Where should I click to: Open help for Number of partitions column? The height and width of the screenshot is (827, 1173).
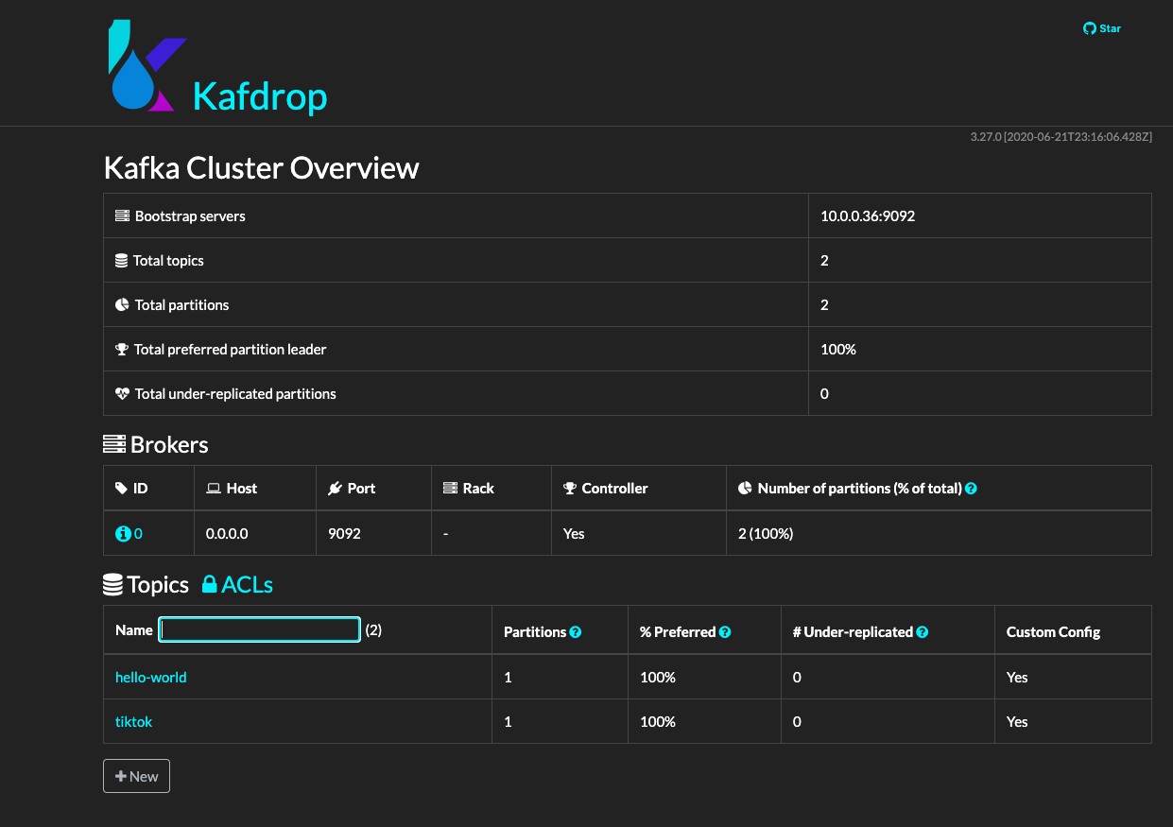971,488
